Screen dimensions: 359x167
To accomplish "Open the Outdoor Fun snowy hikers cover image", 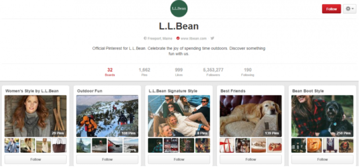I will (x=107, y=116).
